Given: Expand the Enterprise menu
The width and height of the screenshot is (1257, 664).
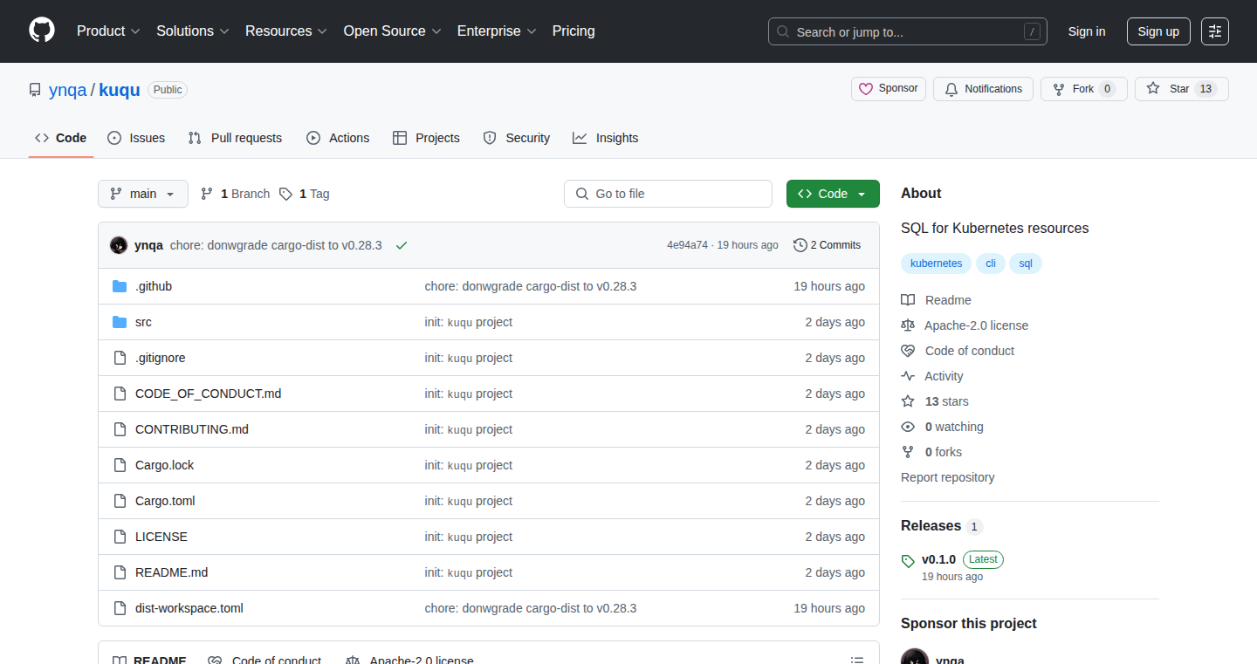Looking at the screenshot, I should pos(497,31).
